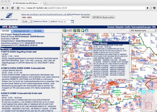The width and height of the screenshot is (157, 112).
Task: Click the play arrow beside address bar
Action: (x=148, y=8)
